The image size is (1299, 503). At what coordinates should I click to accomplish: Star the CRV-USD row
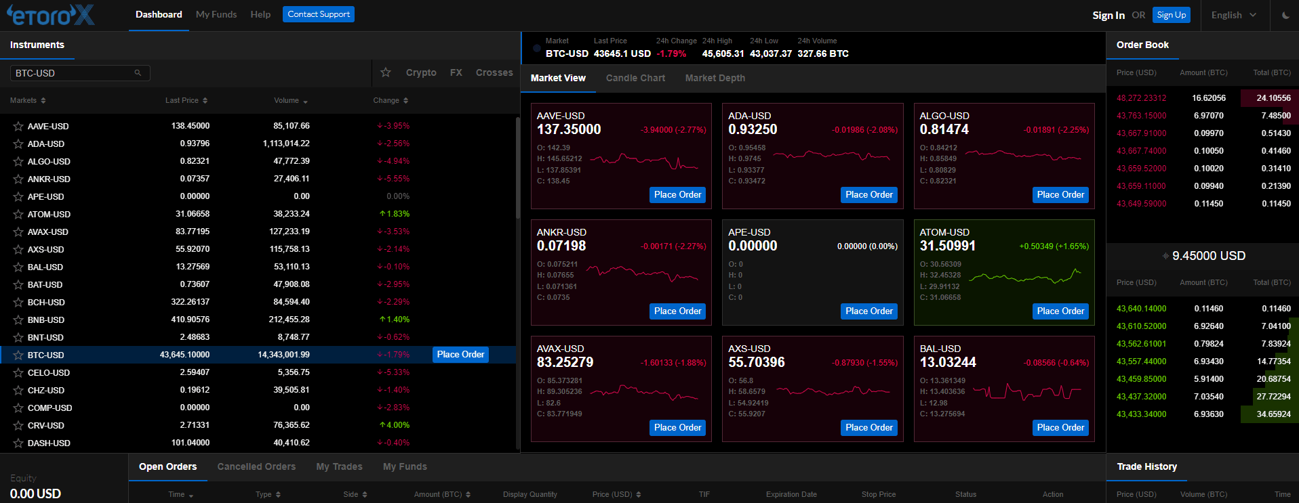point(18,425)
